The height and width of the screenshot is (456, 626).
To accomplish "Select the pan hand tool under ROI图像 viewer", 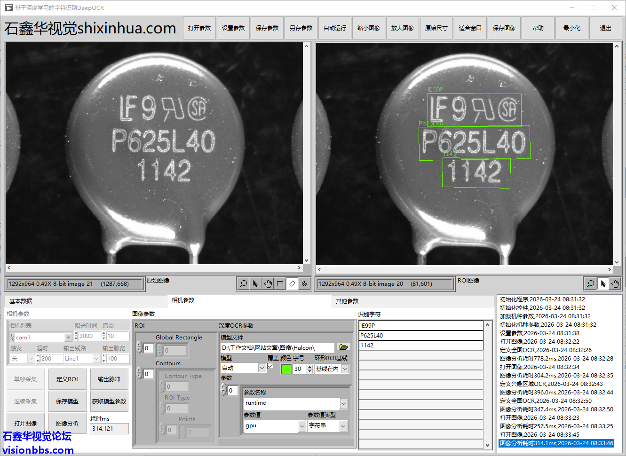I will pyautogui.click(x=615, y=283).
